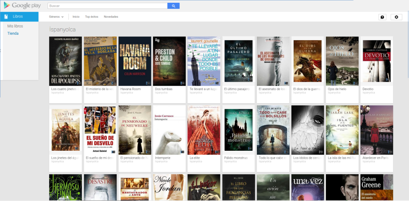Click the İspanyolca label under Intemperie
409x201 pixels.
point(161,162)
